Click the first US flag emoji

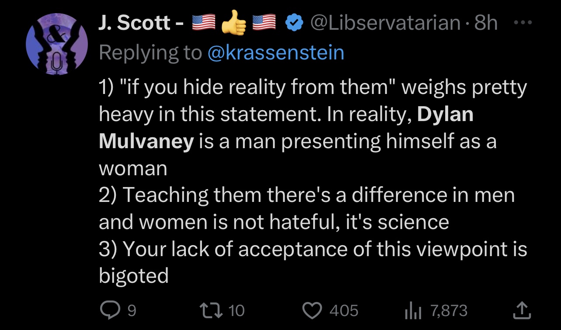(x=203, y=22)
